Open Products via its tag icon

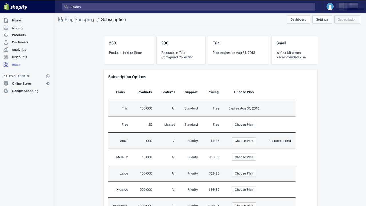coord(6,35)
